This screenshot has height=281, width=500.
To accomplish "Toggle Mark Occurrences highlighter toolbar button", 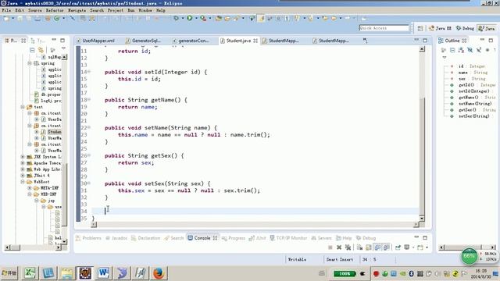I will point(262,18).
